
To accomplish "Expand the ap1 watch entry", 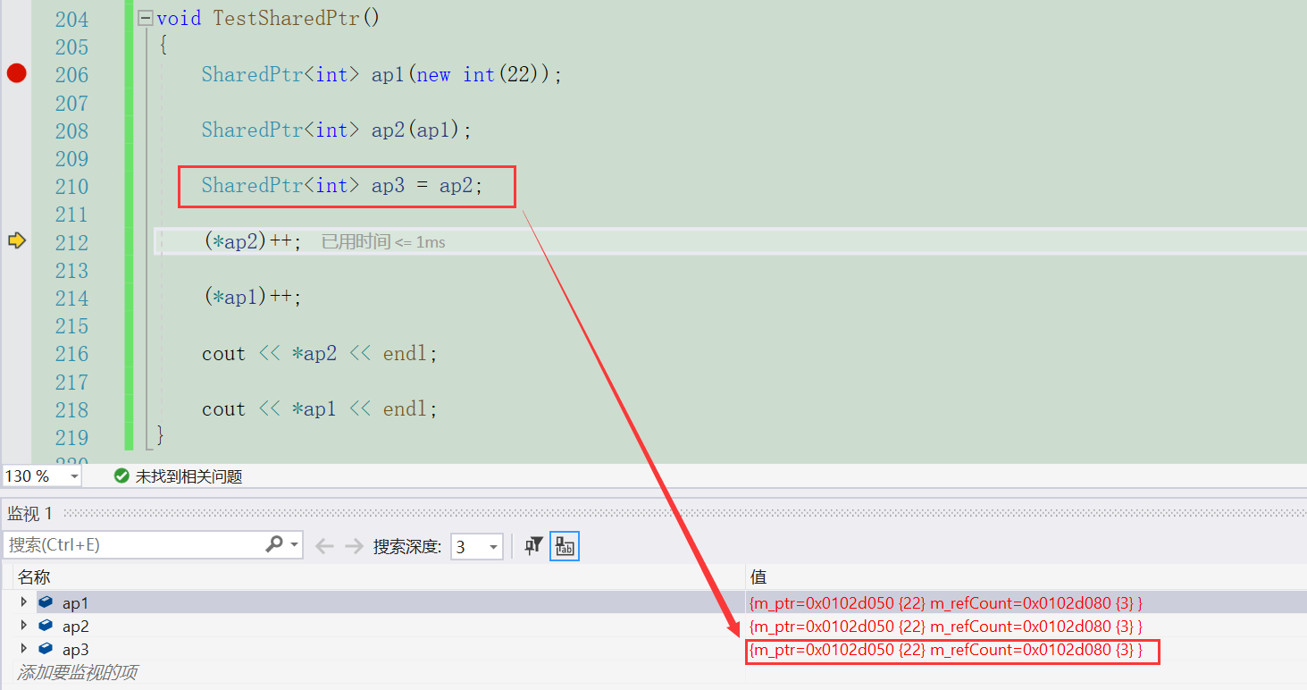I will coord(24,602).
